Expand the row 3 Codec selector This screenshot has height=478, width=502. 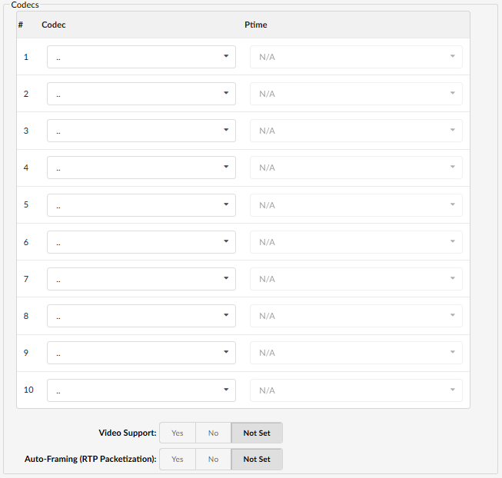tap(141, 131)
